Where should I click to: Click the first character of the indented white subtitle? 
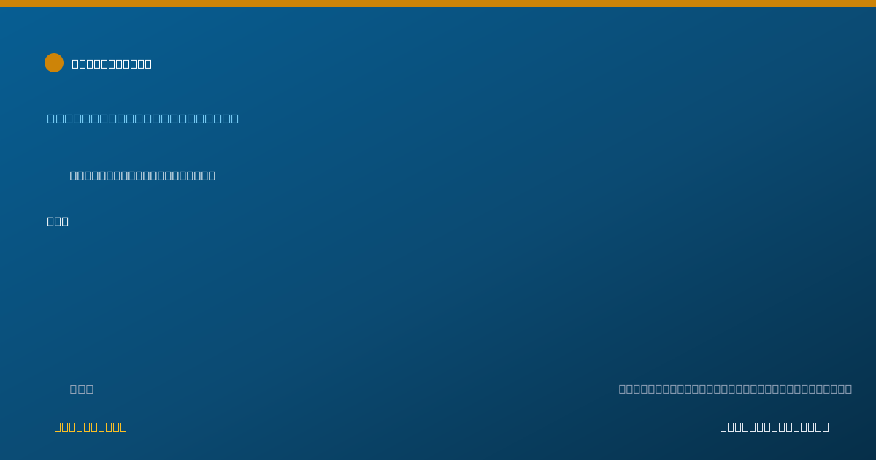pyautogui.click(x=73, y=175)
